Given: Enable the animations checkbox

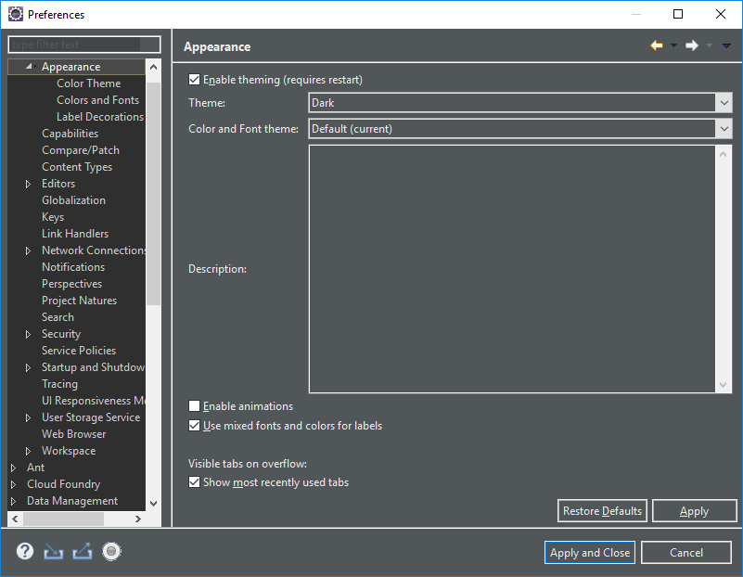Looking at the screenshot, I should 194,406.
